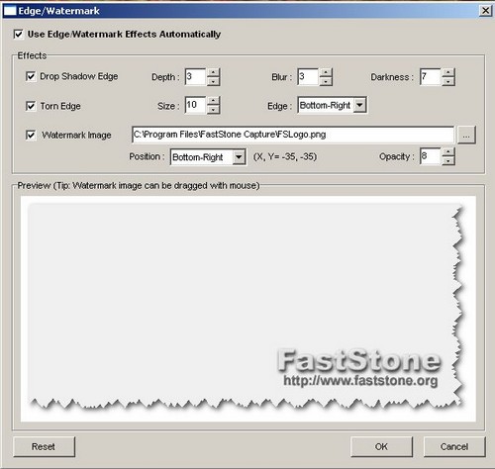Increase Torn Edge Size with up arrow
Screen dimensions: 495x469
click(214, 101)
